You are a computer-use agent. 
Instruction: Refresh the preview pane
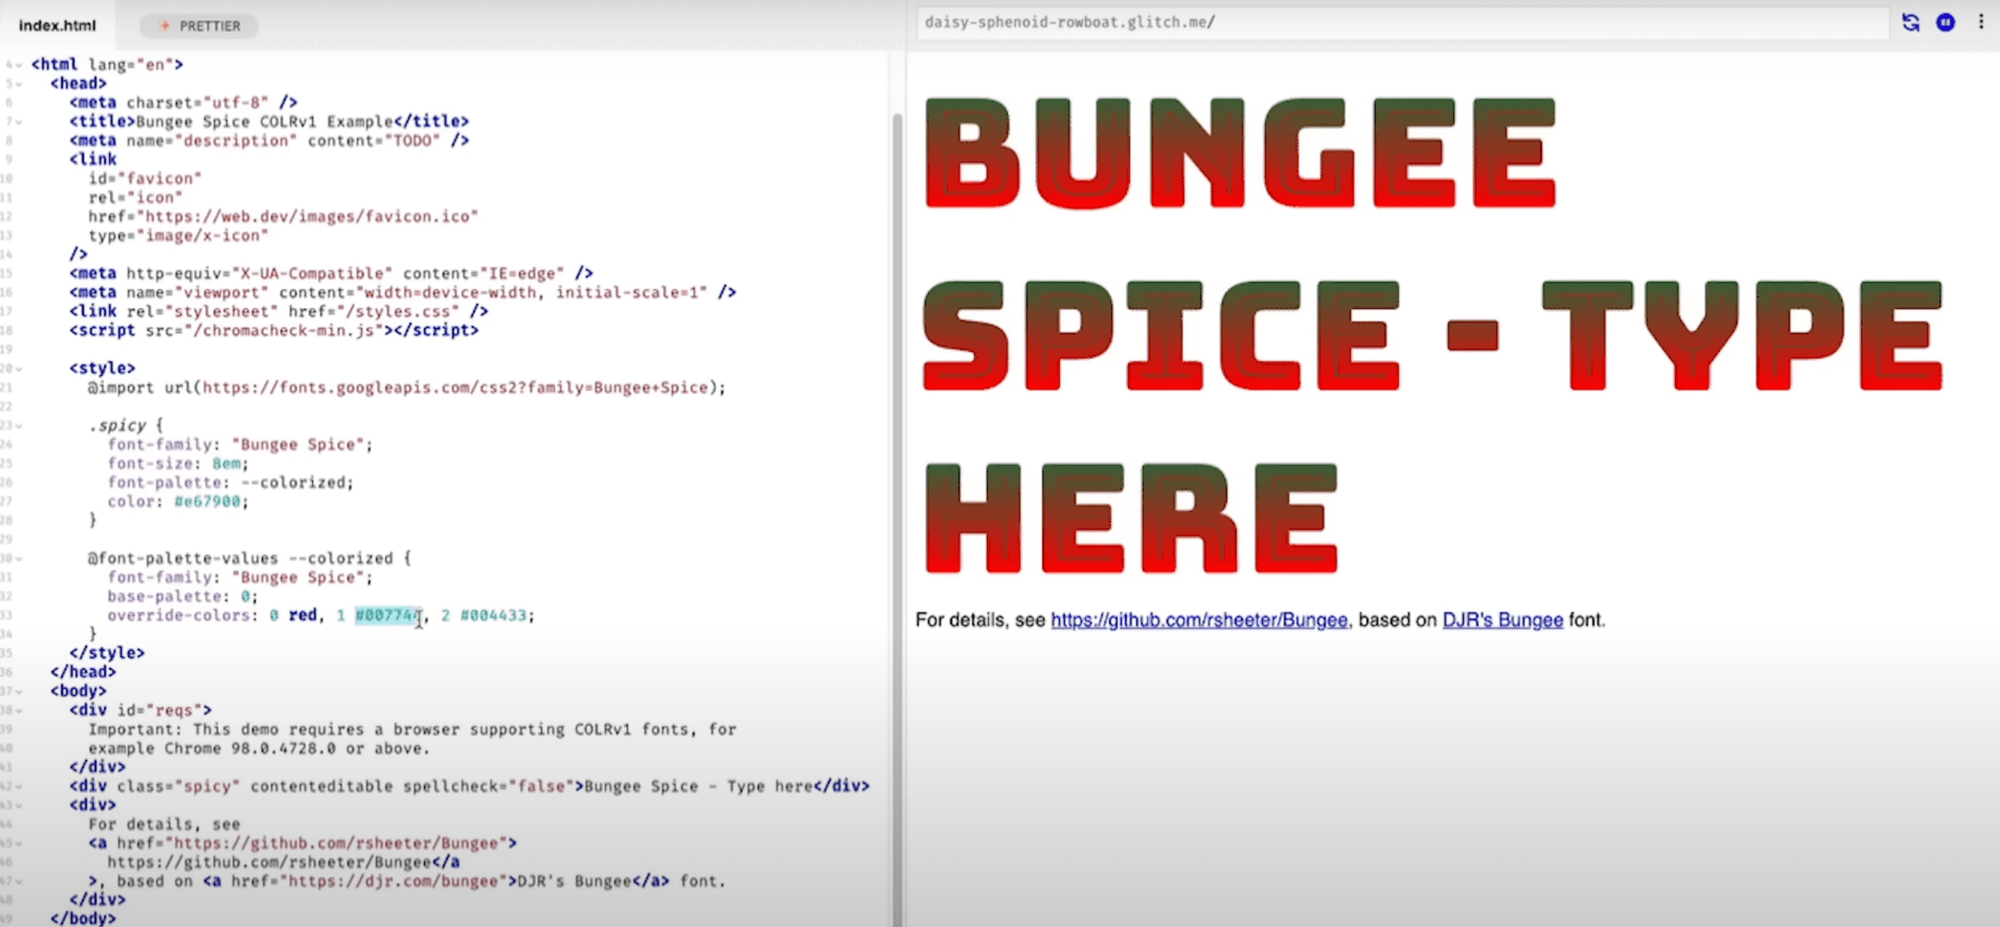click(1910, 22)
